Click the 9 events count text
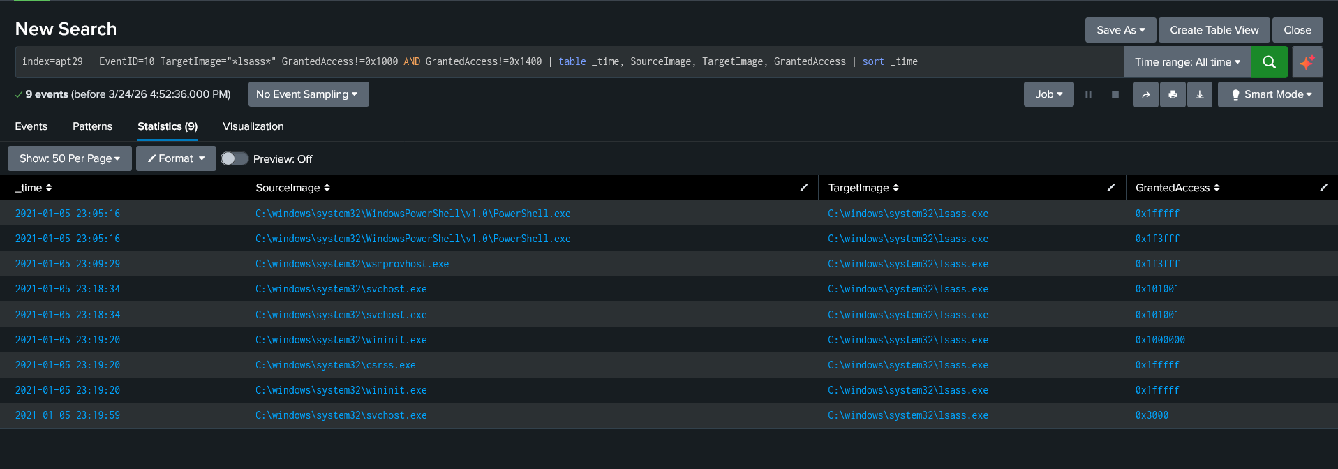1338x469 pixels. [x=47, y=94]
